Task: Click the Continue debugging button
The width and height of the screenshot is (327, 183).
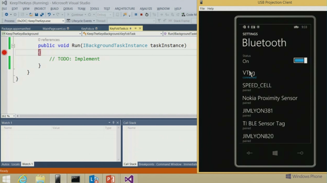Action: pos(75,15)
